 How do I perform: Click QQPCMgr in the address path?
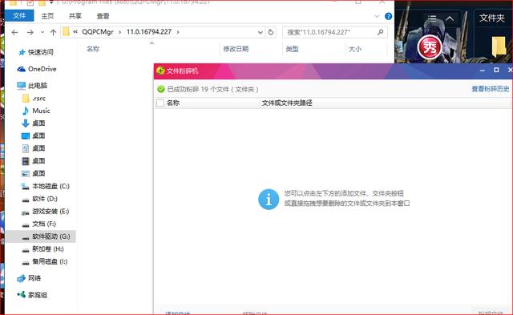98,32
